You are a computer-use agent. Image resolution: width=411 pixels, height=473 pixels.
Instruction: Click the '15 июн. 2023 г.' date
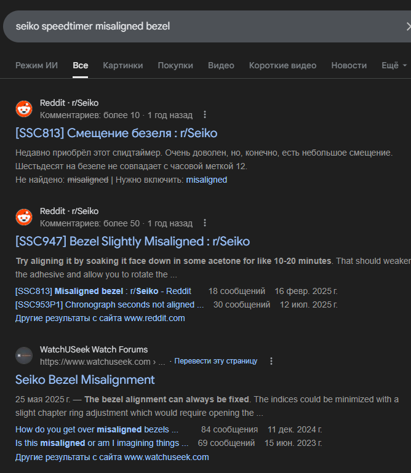coord(293,443)
